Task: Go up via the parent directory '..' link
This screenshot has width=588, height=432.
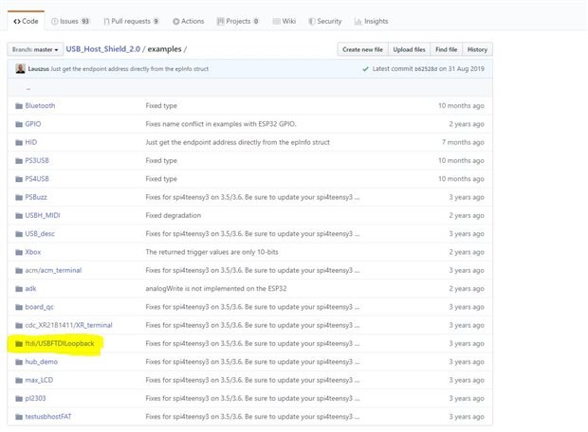Action: [28, 88]
